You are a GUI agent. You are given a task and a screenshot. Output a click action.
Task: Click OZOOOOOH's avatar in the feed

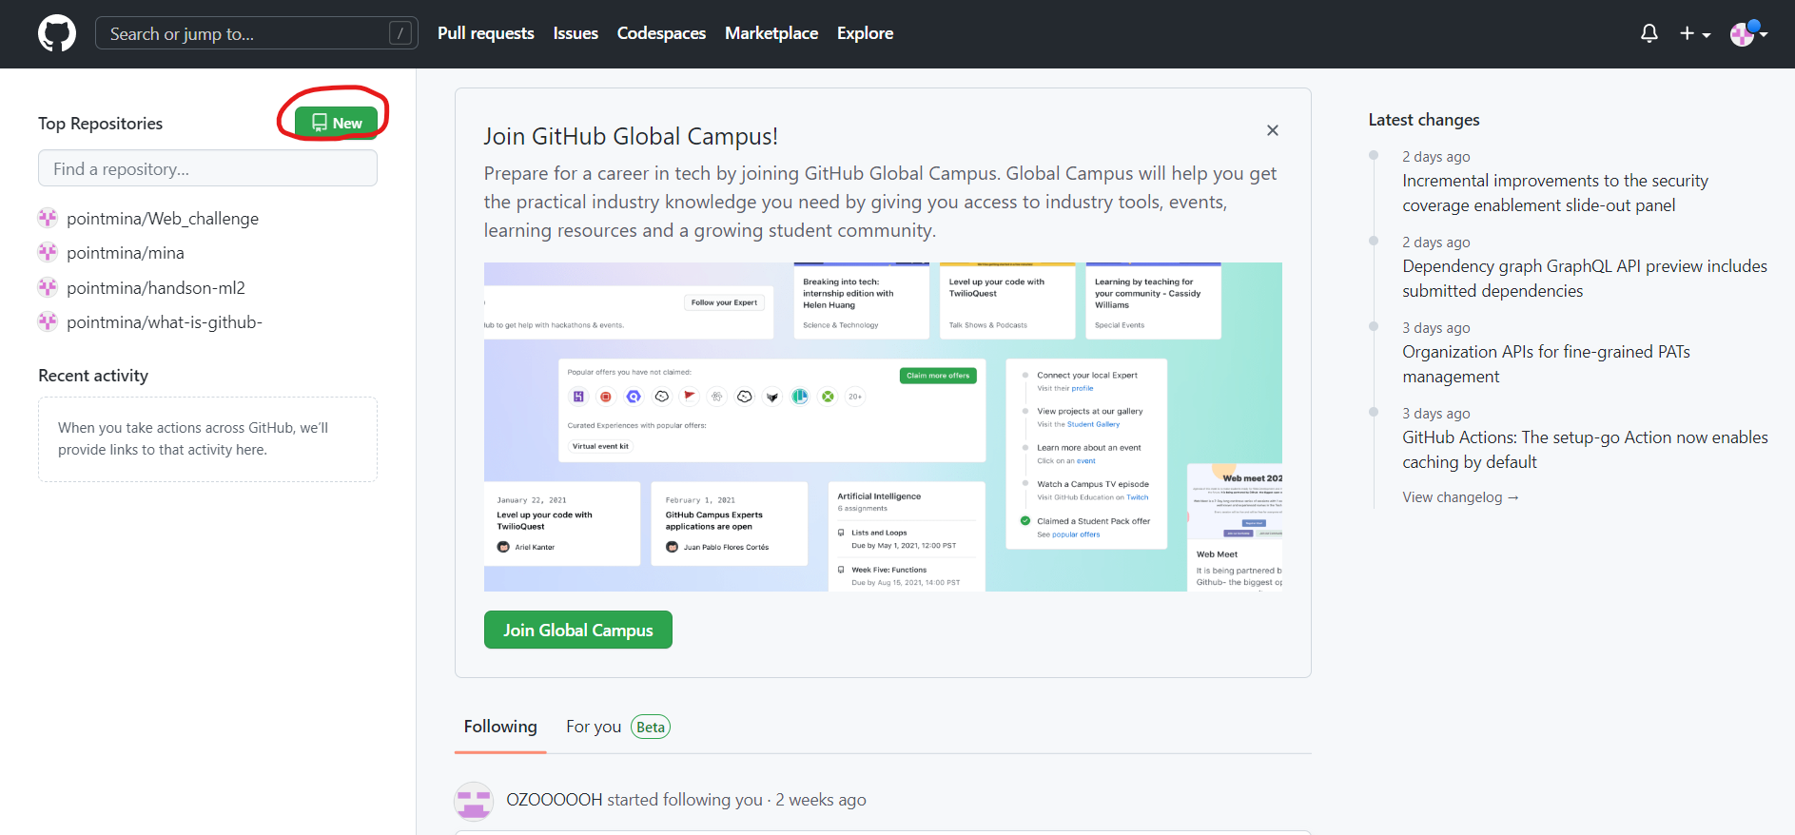coord(474,801)
